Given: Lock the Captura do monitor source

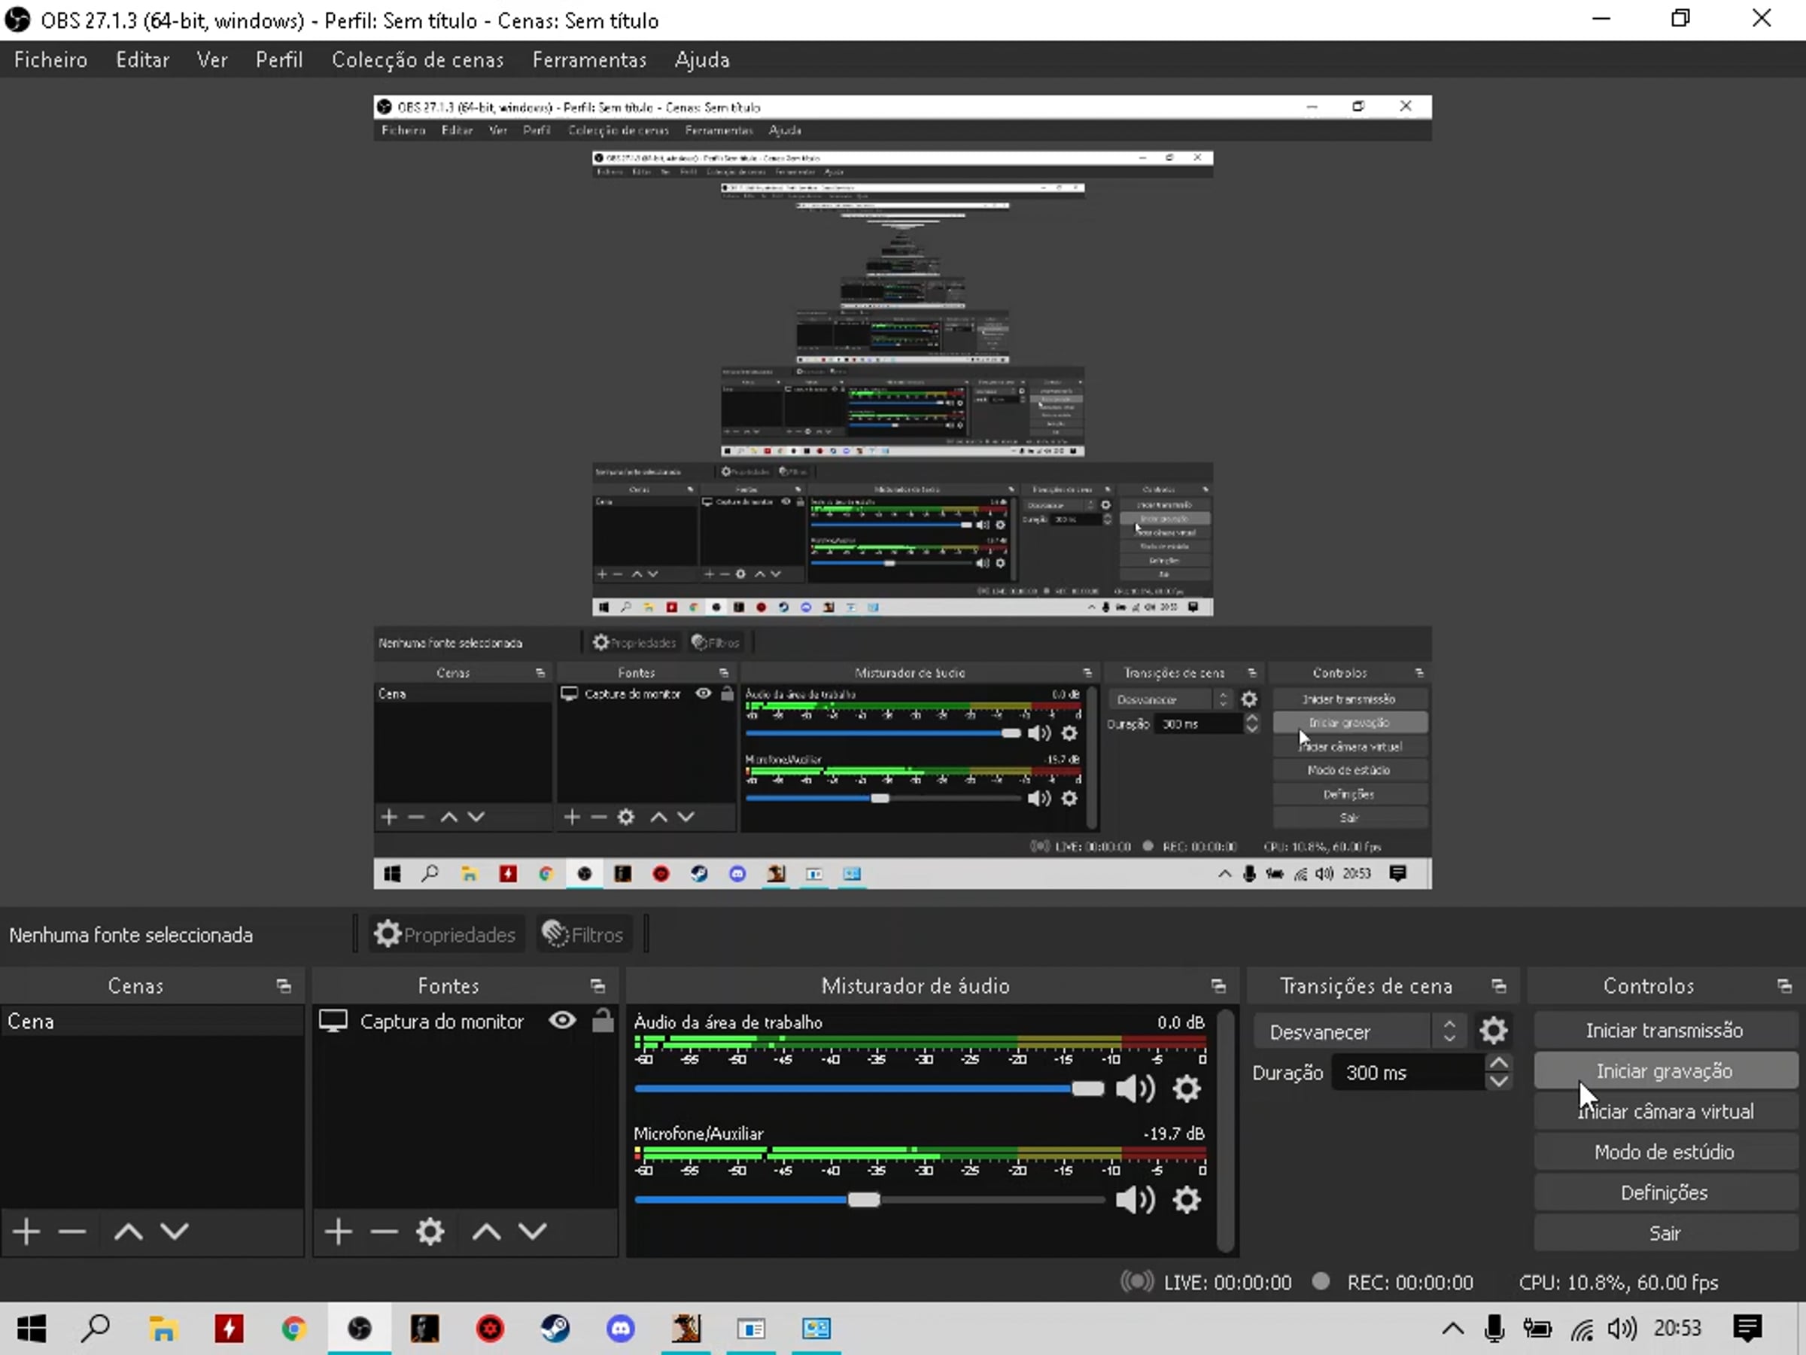Looking at the screenshot, I should [x=603, y=1021].
